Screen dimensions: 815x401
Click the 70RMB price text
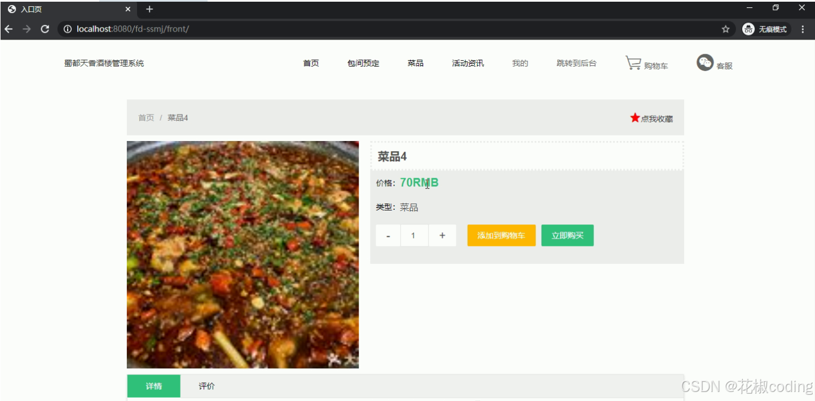tap(419, 183)
